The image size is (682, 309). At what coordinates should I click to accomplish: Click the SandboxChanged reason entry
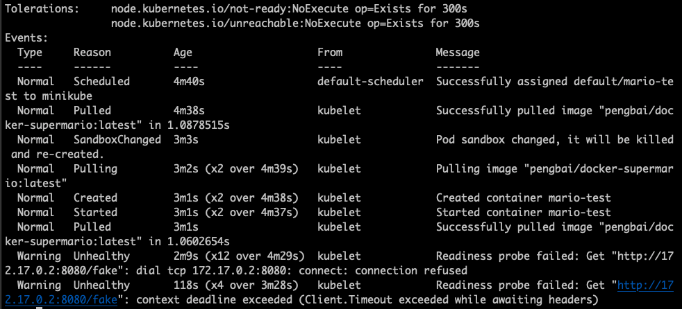117,140
